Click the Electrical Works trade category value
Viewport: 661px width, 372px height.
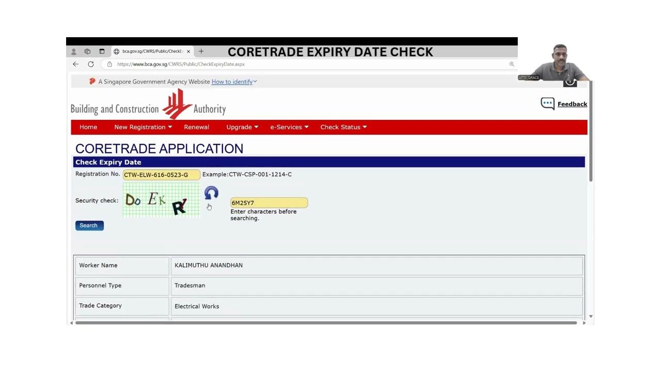(x=197, y=306)
